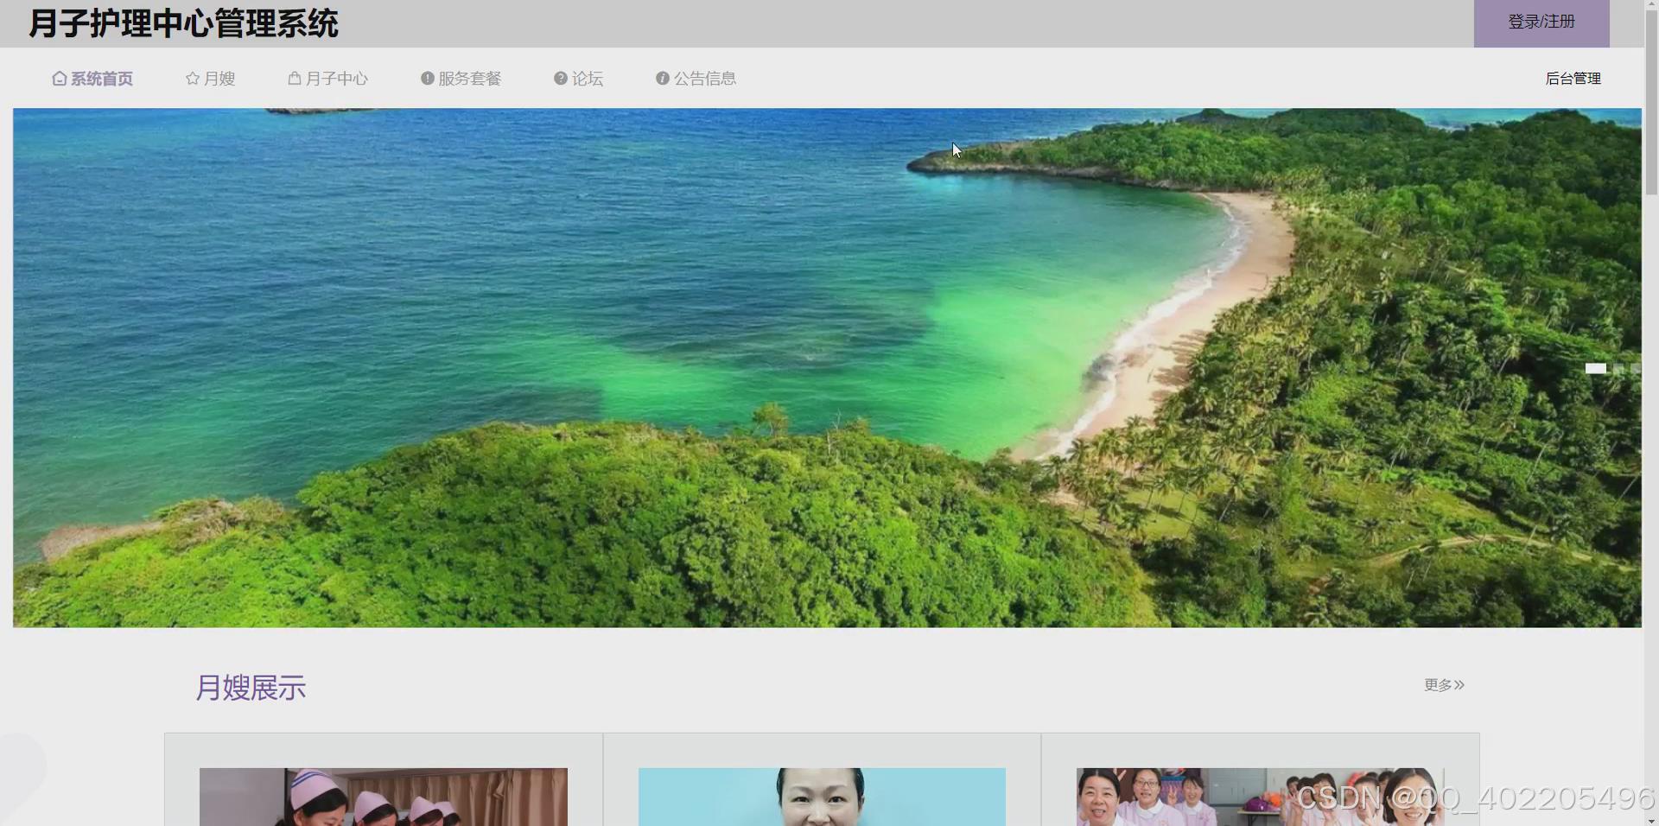This screenshot has width=1659, height=826.
Task: Click the scrollbar down arrow
Action: 1651,820
